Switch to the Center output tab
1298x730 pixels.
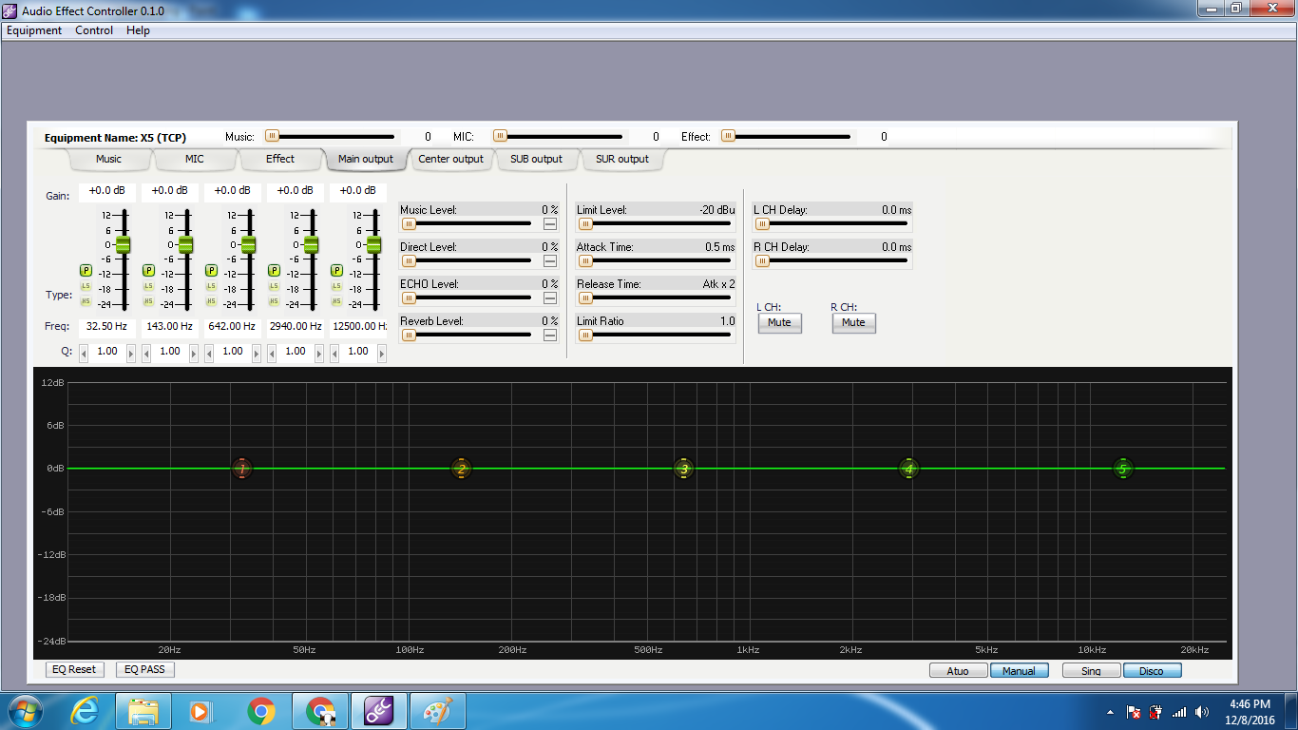pos(450,159)
